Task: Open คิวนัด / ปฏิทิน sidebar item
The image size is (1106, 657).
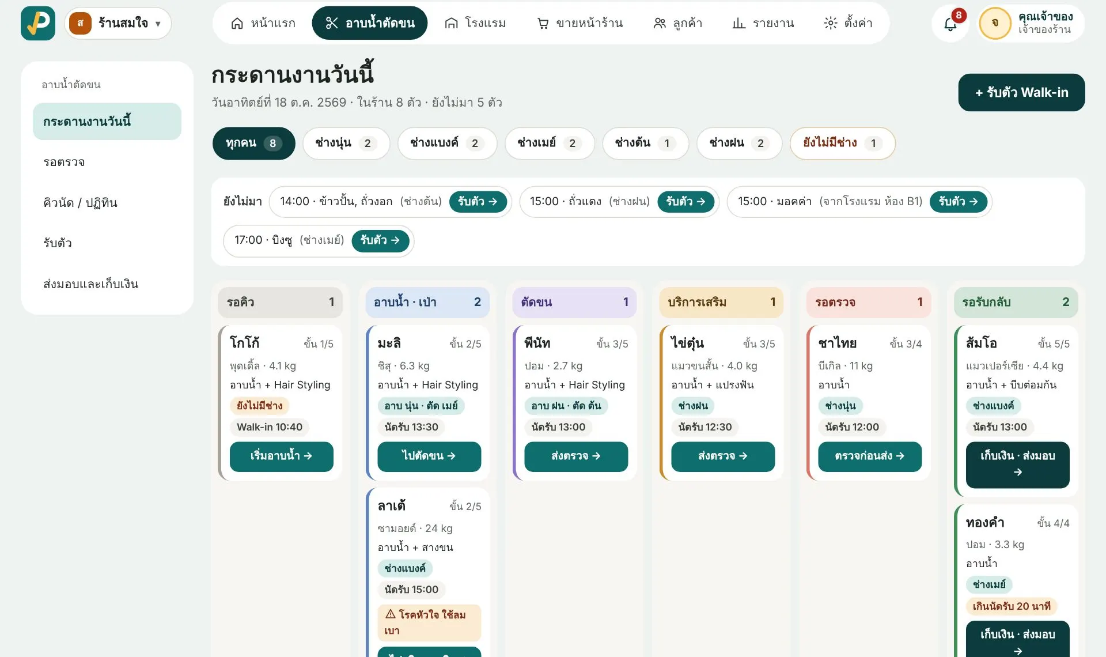Action: pos(107,202)
